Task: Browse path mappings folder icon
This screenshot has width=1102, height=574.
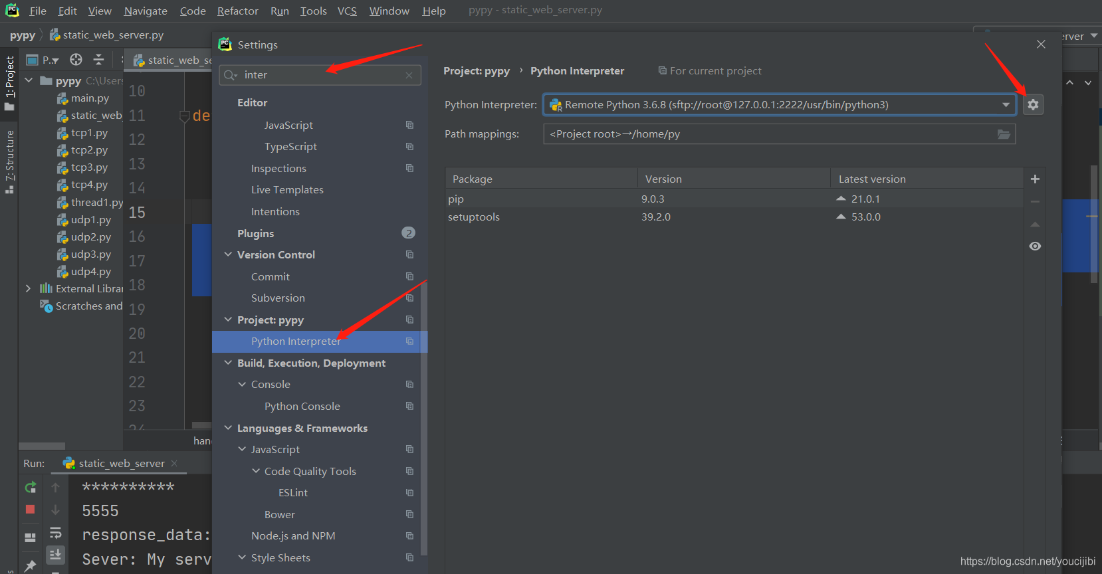Action: coord(1004,134)
